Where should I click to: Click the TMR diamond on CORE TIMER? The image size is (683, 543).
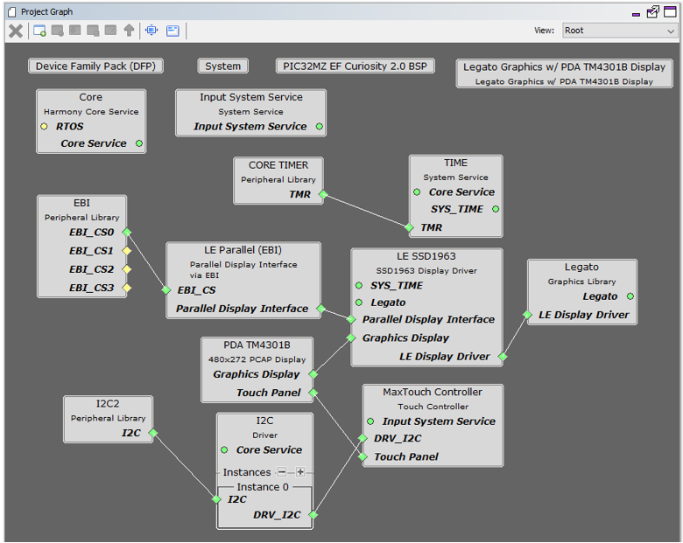[323, 194]
